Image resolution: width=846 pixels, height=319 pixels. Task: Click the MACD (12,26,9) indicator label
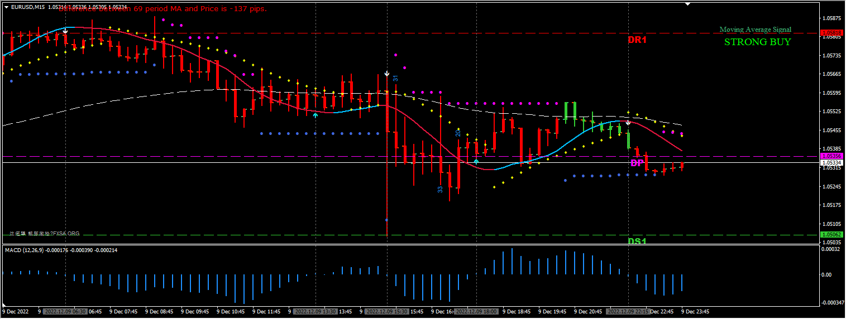point(34,250)
